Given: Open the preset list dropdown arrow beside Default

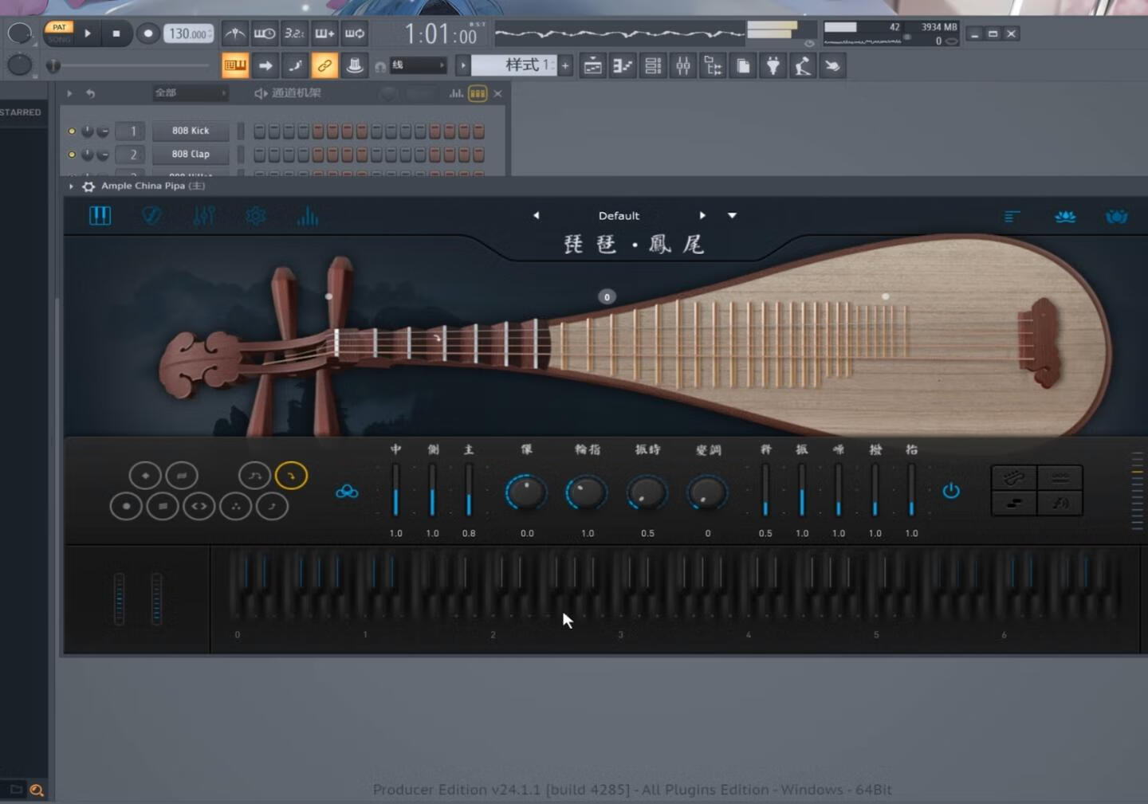Looking at the screenshot, I should tap(732, 215).
